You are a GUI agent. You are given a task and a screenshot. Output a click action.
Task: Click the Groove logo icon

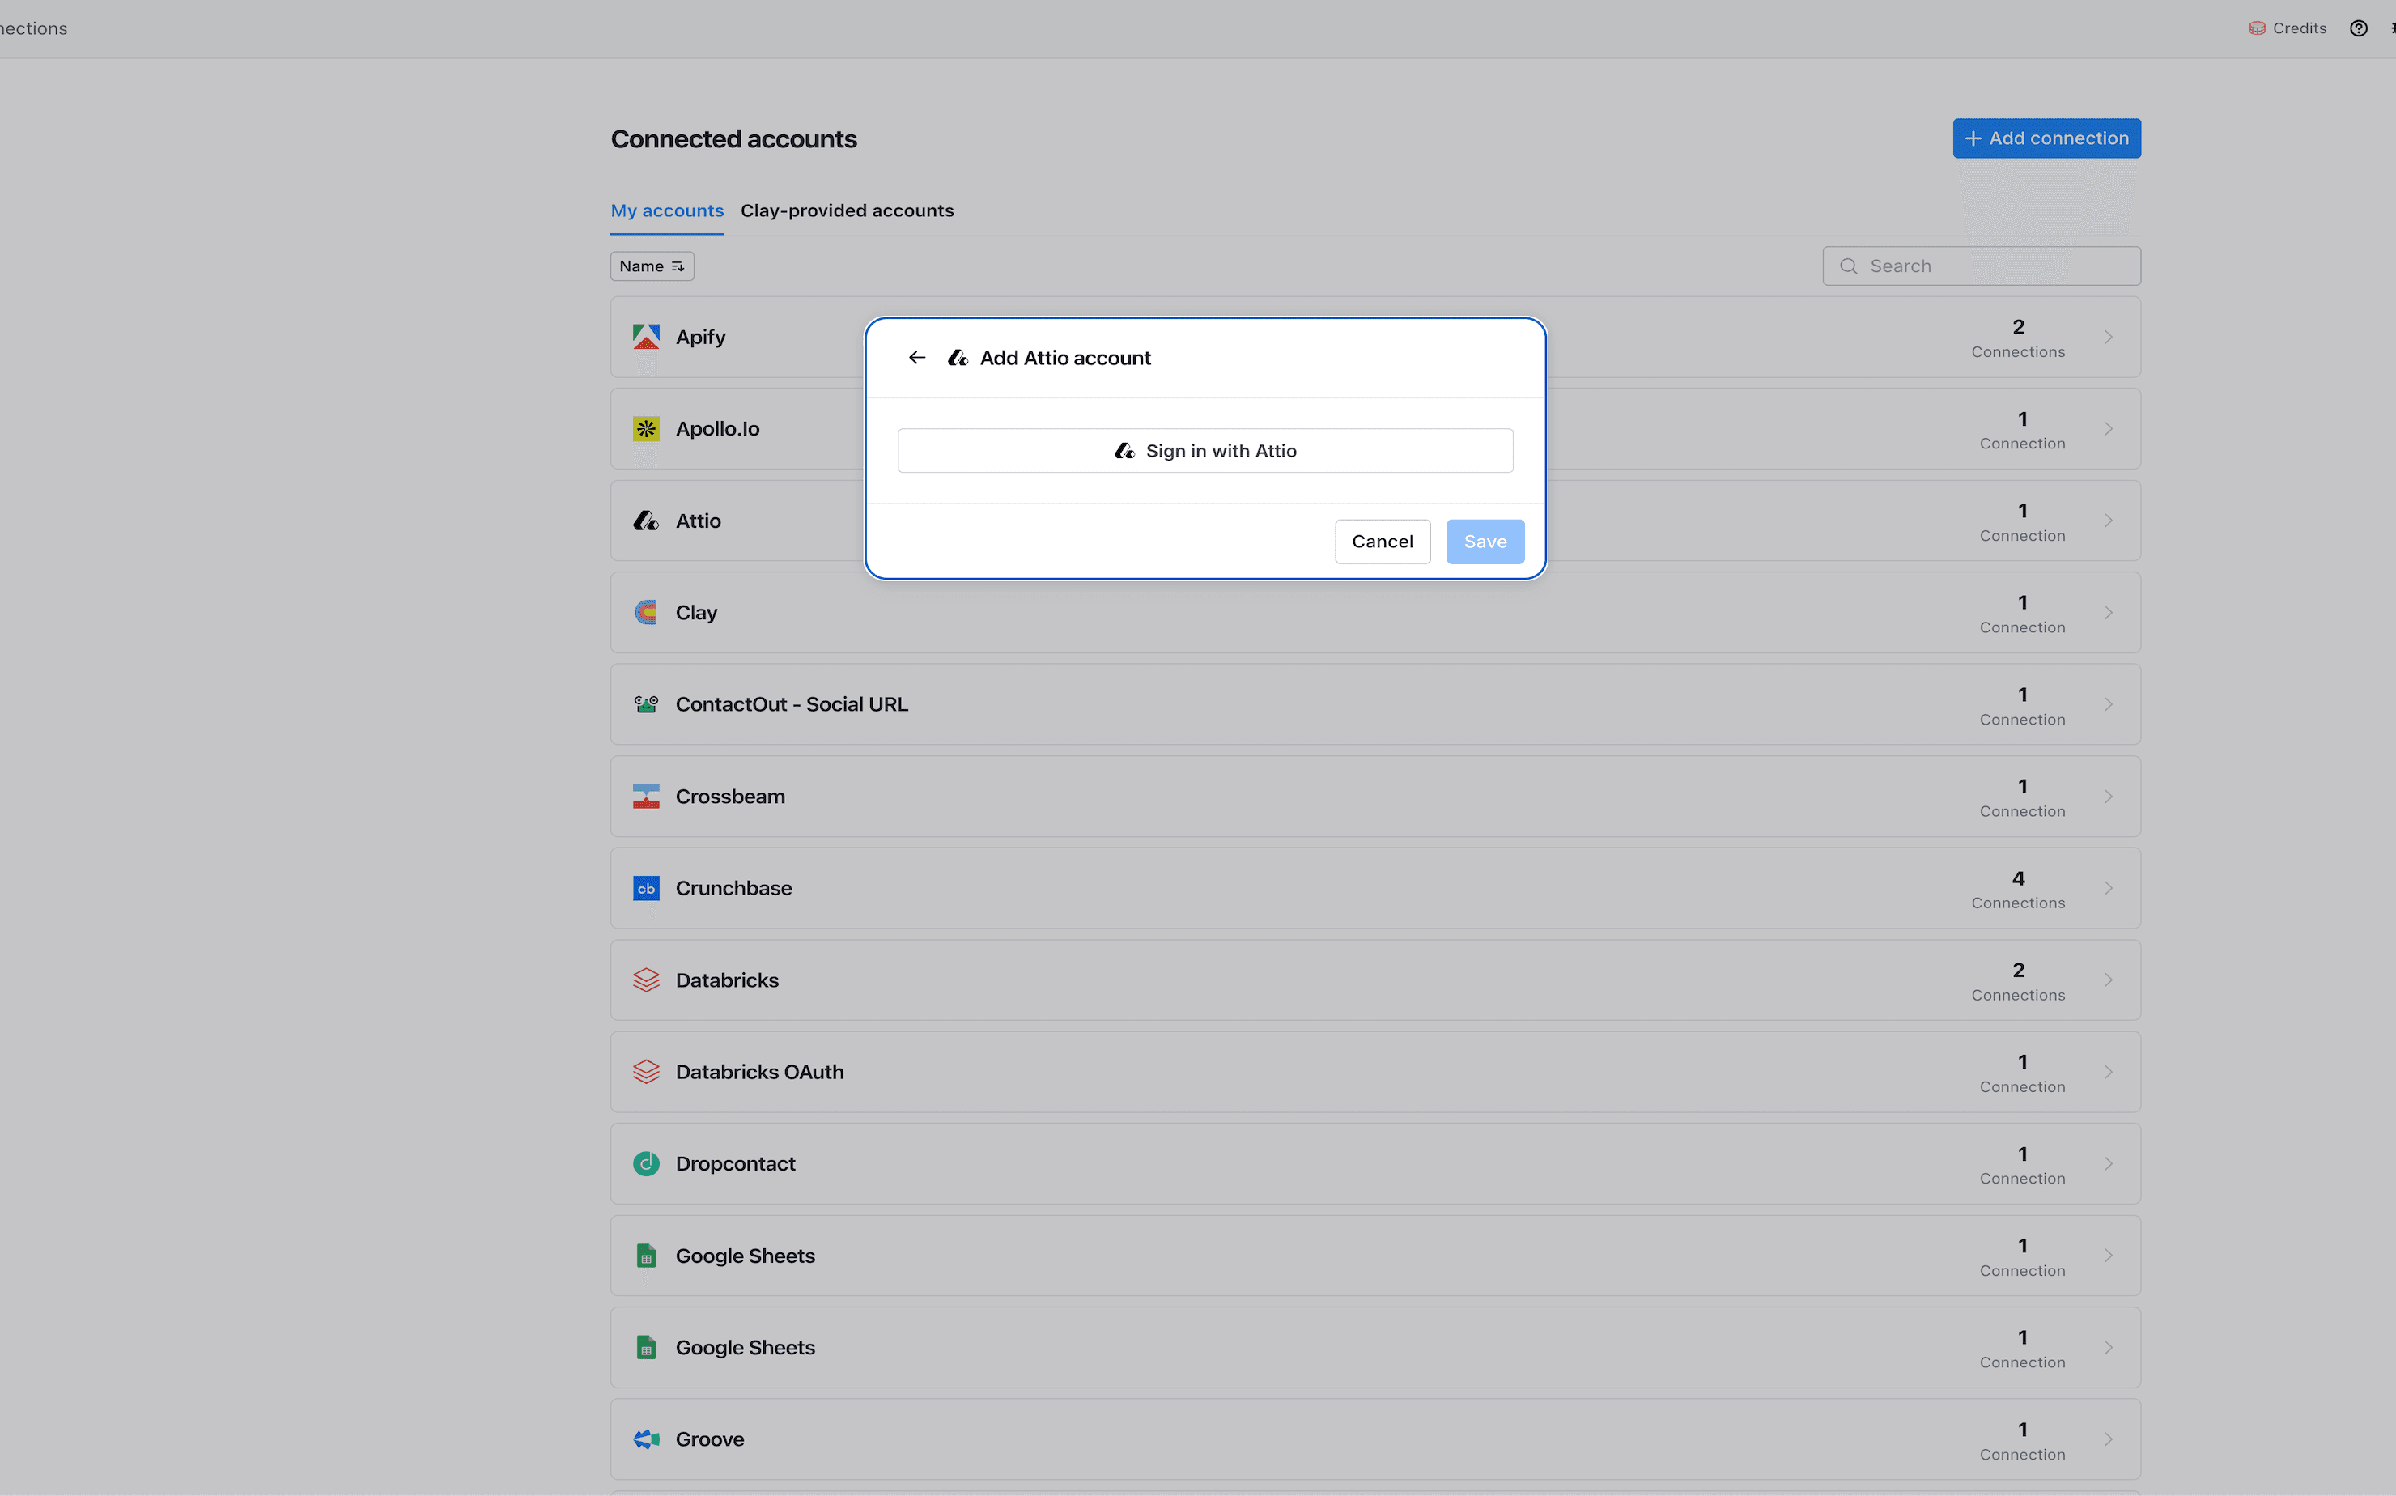pos(646,1439)
